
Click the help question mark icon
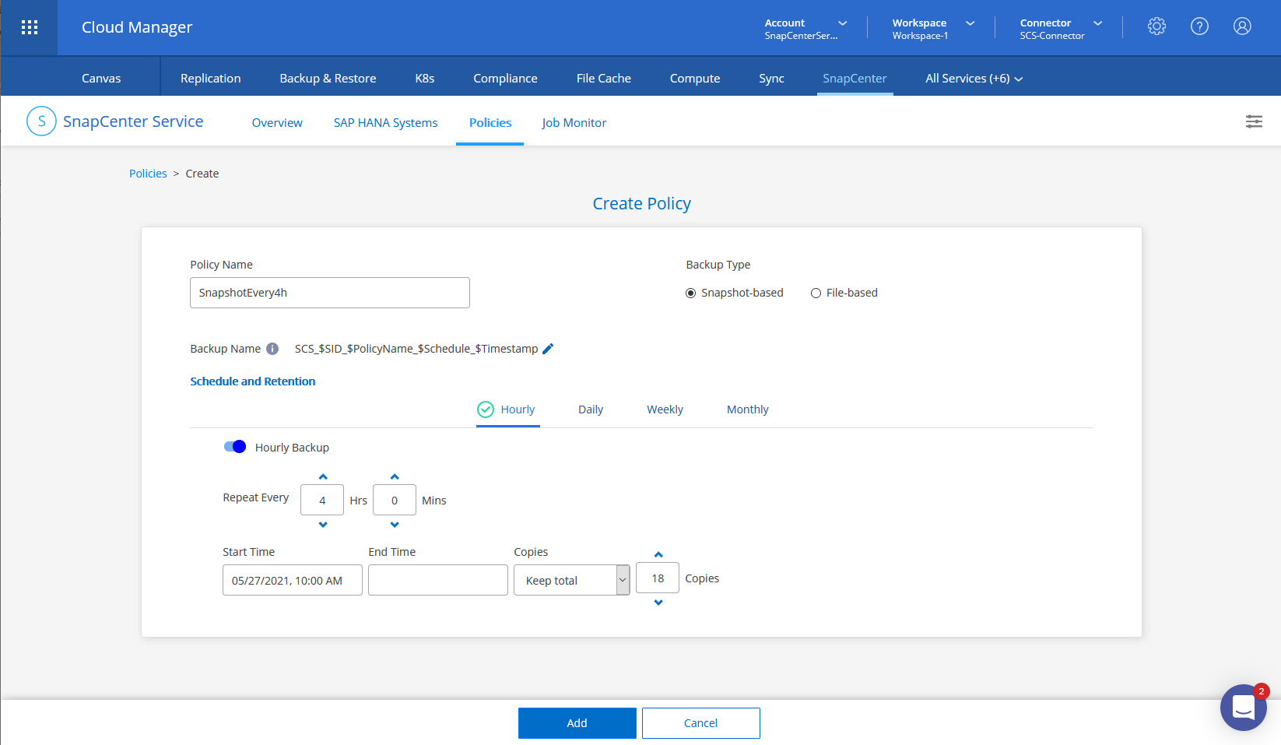[1199, 26]
